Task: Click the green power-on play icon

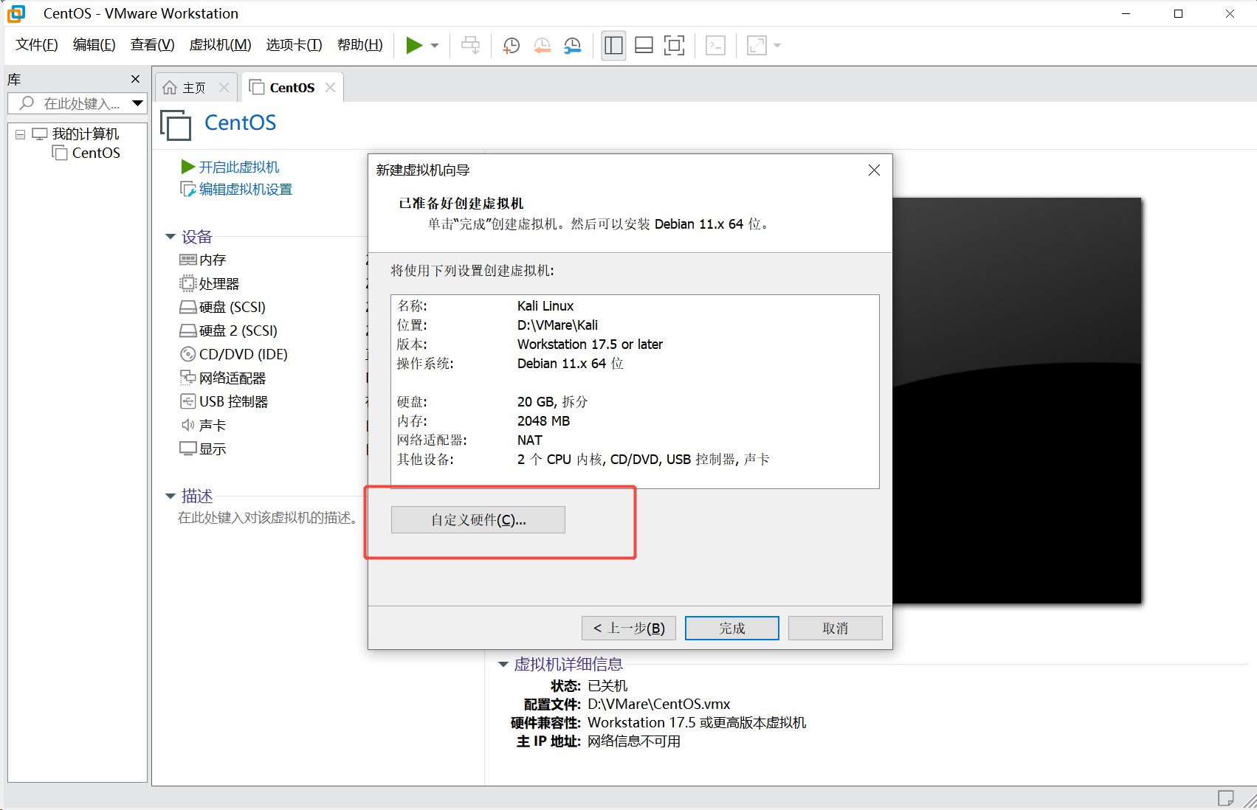Action: point(414,46)
